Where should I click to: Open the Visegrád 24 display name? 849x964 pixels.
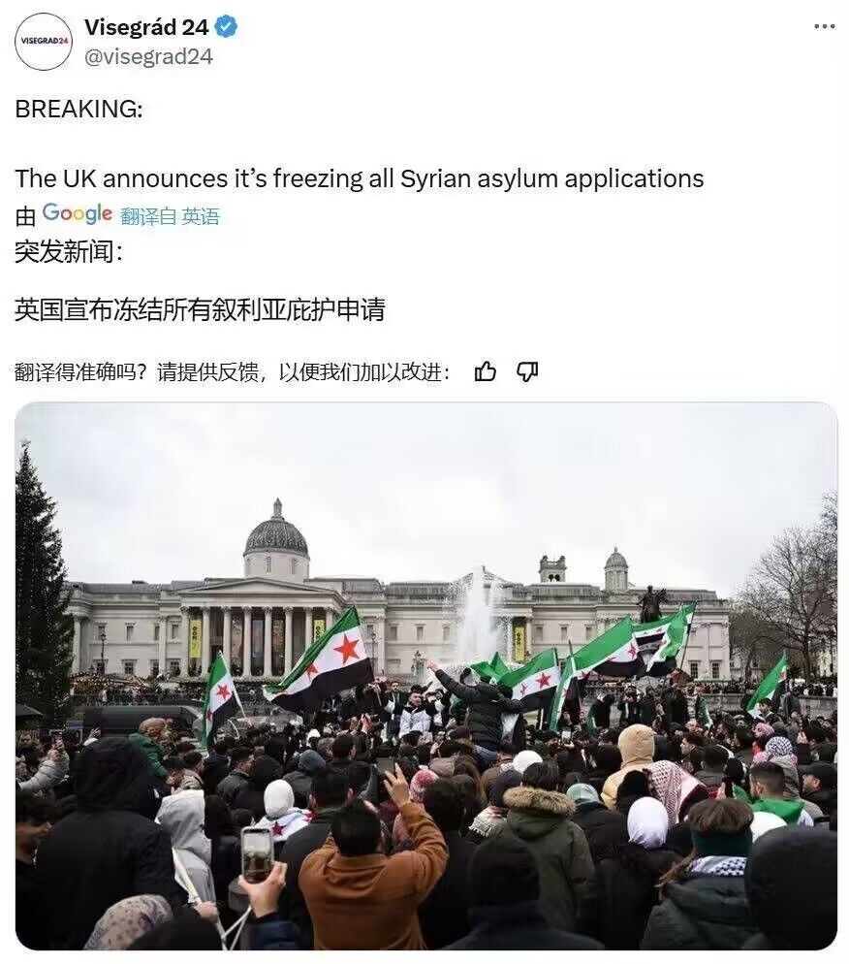click(146, 27)
